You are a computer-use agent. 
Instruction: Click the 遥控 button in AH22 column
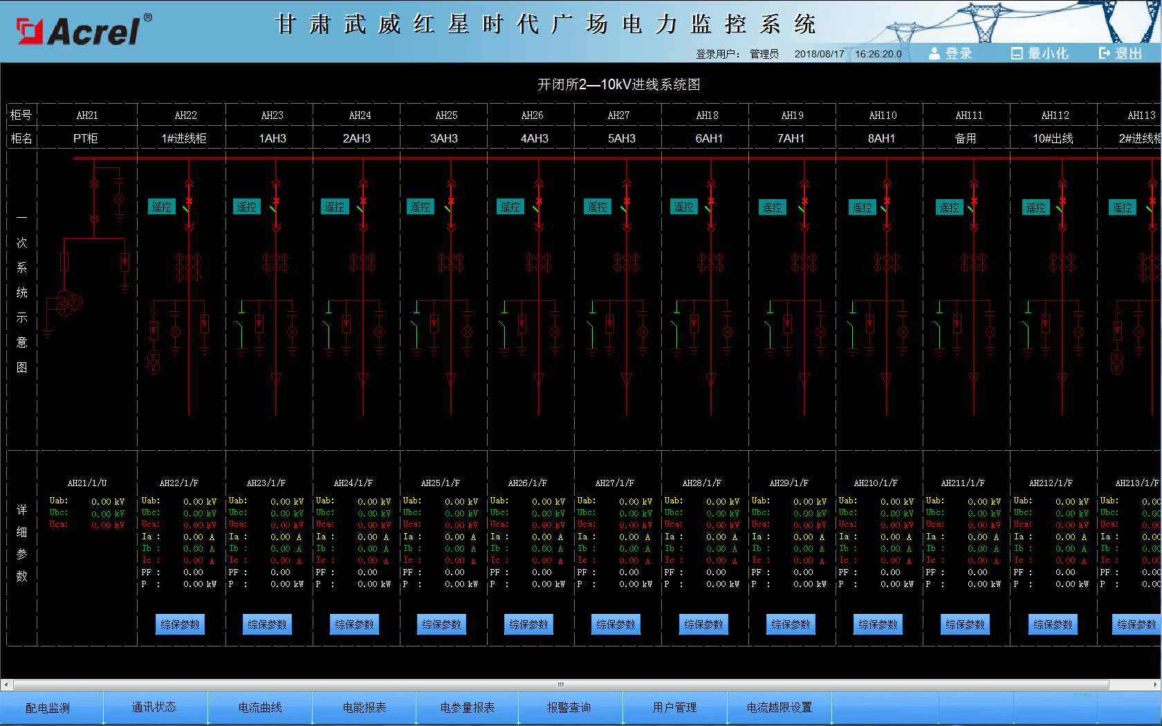point(162,207)
